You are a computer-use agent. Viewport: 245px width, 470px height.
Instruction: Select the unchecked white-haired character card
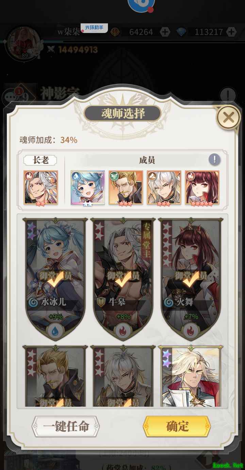coord(191,376)
